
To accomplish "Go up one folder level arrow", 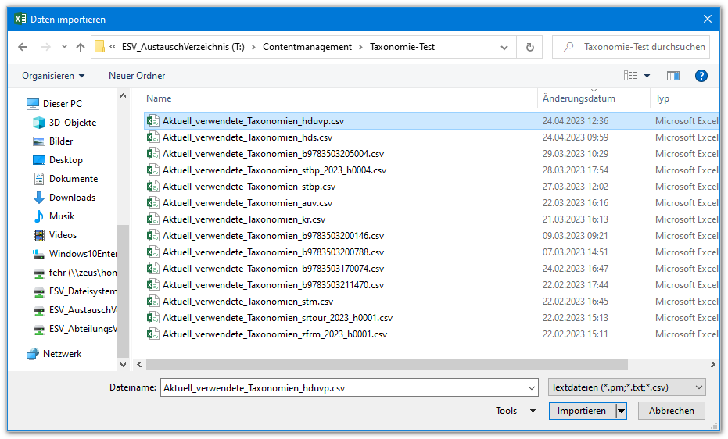I will (81, 47).
